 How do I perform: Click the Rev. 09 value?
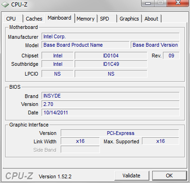click(x=171, y=56)
